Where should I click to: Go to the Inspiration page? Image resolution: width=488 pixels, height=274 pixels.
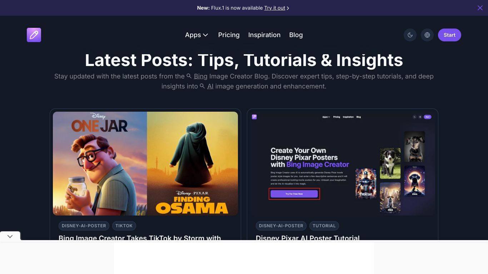point(264,35)
